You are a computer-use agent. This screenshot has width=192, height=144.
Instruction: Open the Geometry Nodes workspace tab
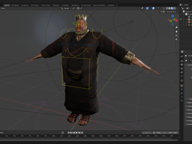tap(99, 5)
